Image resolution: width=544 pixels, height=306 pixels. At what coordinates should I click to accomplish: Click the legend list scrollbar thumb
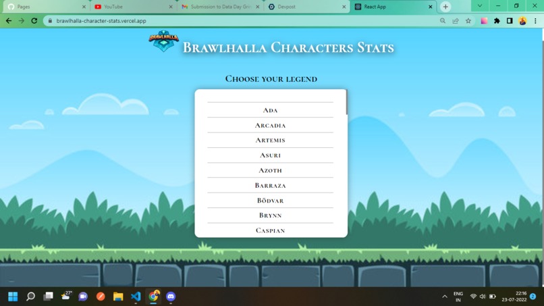346,102
